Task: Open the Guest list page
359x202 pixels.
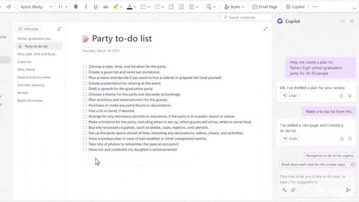Action: click(x=24, y=62)
